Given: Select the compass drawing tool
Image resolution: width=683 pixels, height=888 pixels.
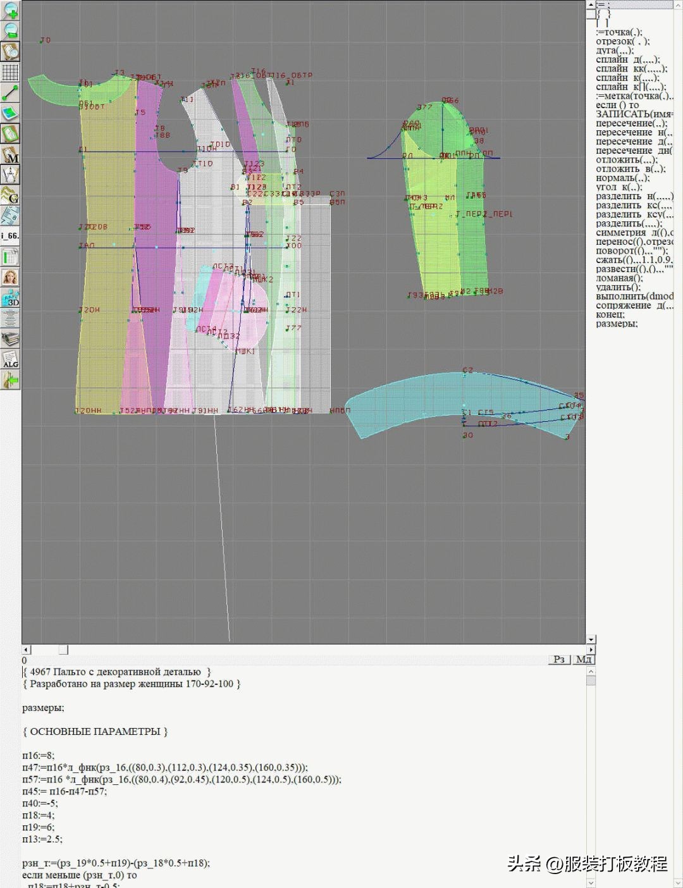Looking at the screenshot, I should 10,175.
